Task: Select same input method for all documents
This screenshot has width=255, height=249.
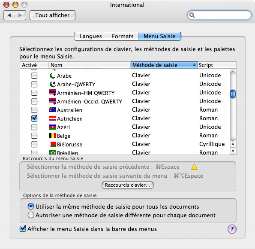Action: click(x=31, y=206)
